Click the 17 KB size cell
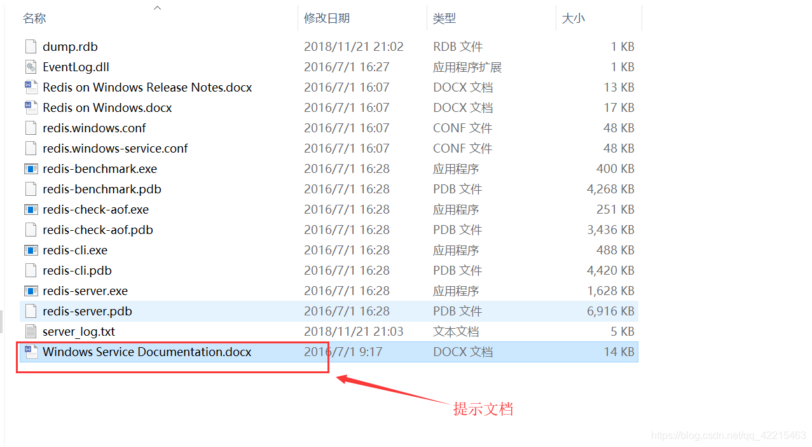The image size is (812, 447). [619, 107]
